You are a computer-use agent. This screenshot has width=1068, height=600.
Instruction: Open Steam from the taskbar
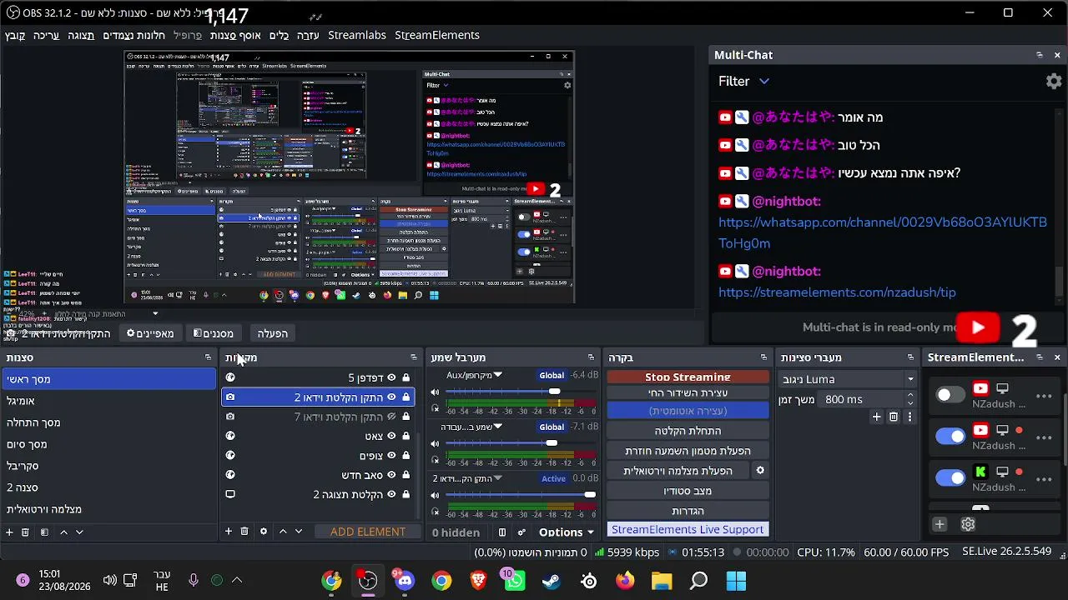point(552,581)
